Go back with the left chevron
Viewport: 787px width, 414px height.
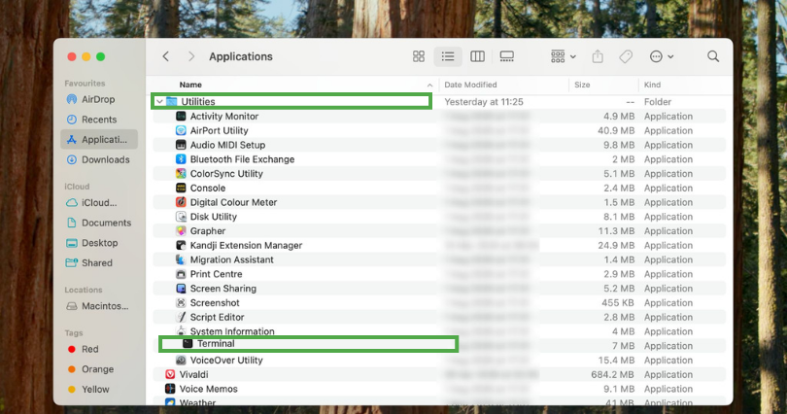coord(165,56)
